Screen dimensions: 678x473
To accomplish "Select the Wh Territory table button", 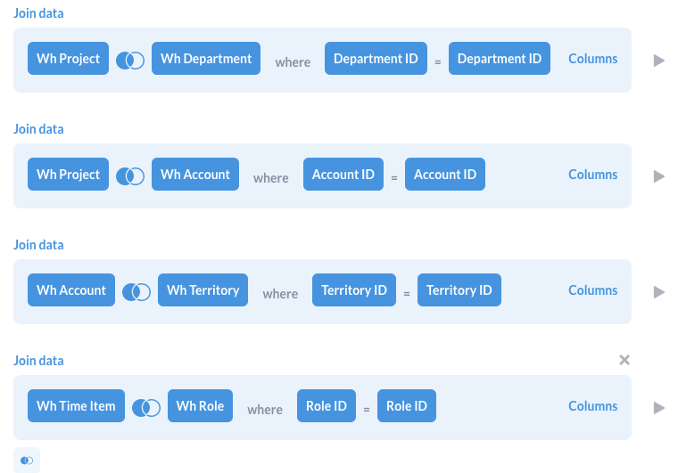I will tap(203, 290).
